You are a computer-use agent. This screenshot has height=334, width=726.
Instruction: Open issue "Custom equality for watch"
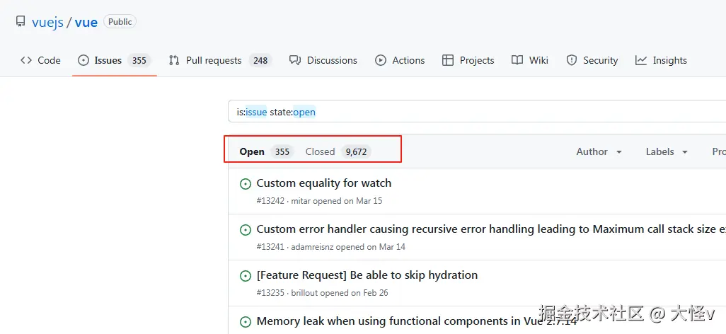[x=323, y=183]
